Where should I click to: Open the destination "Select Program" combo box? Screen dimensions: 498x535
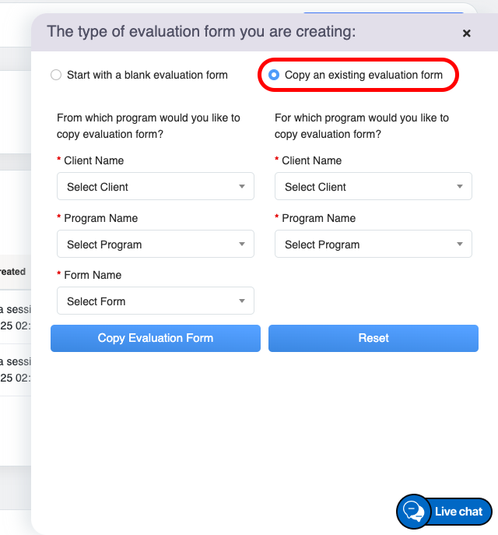pos(366,245)
